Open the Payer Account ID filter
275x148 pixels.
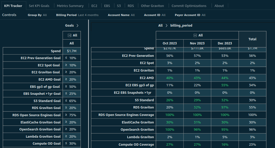[190, 15]
